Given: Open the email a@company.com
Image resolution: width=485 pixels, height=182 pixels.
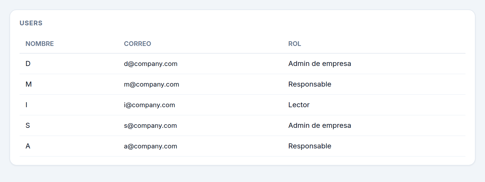Looking at the screenshot, I should point(151,146).
